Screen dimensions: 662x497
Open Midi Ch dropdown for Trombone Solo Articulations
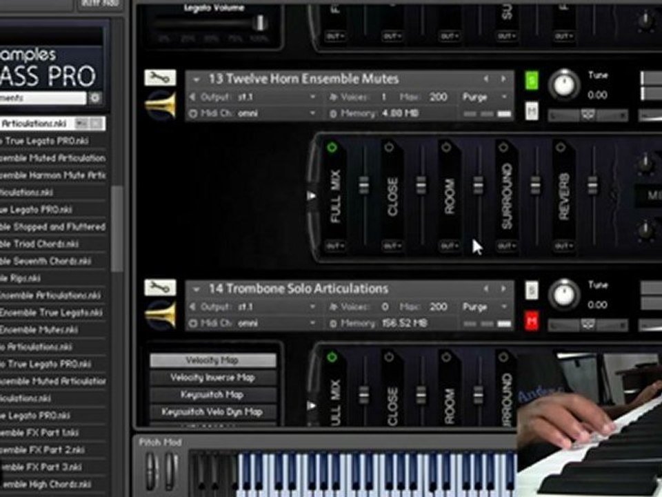(253, 323)
